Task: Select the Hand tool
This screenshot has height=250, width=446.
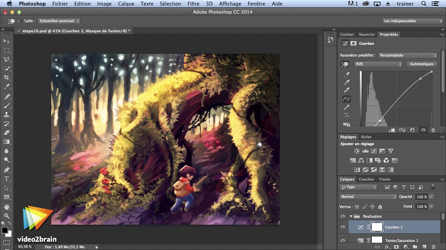Action: click(7, 207)
